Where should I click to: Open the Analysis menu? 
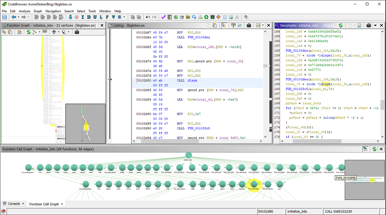point(24,11)
